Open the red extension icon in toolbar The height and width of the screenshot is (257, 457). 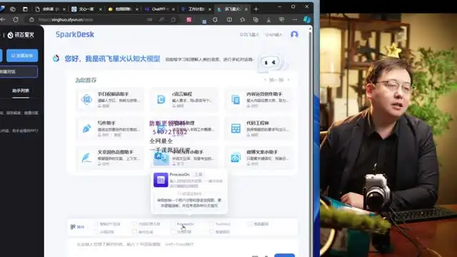(x=189, y=20)
